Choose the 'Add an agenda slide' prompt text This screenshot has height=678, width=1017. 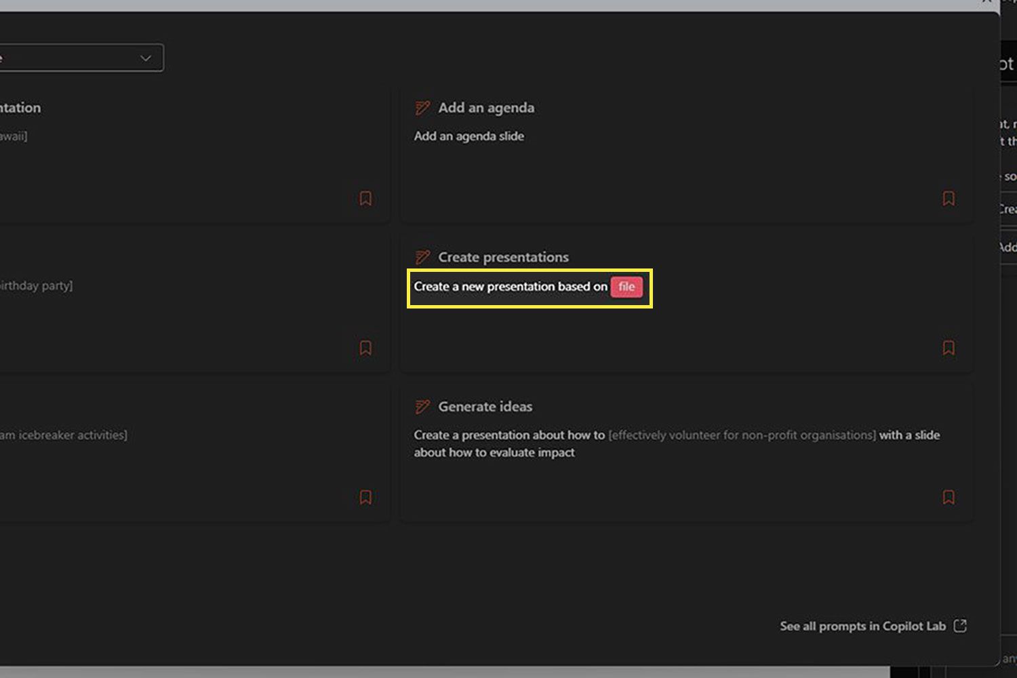click(x=468, y=136)
